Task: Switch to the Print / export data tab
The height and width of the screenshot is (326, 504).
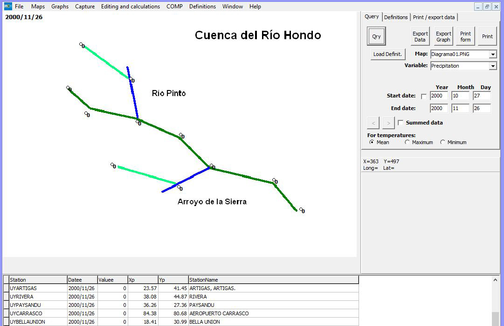Action: tap(434, 17)
